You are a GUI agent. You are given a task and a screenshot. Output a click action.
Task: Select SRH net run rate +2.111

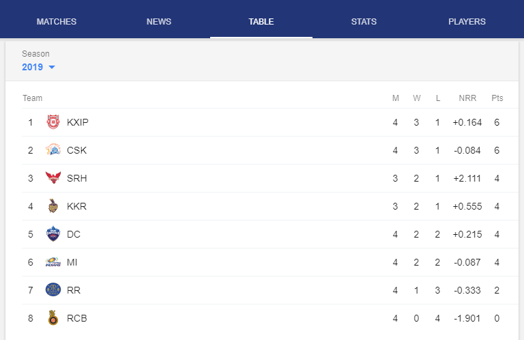(467, 178)
